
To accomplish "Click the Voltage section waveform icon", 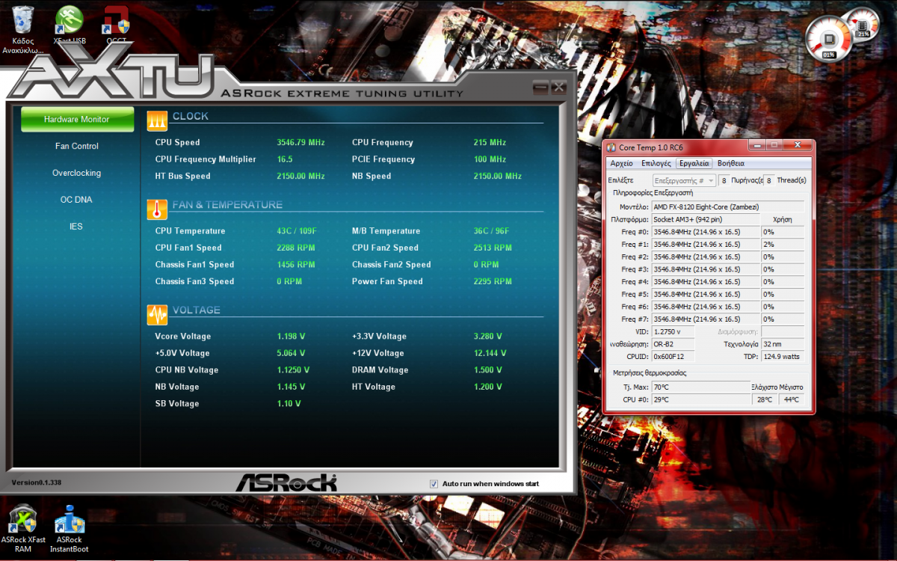I will point(157,314).
